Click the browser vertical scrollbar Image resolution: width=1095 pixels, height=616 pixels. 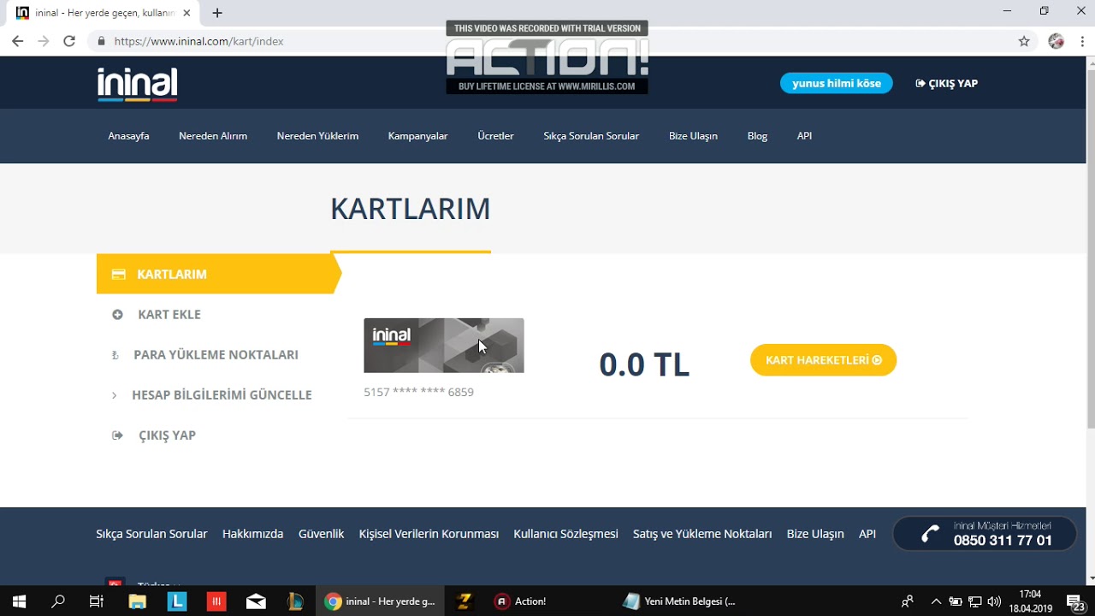coord(1090,248)
